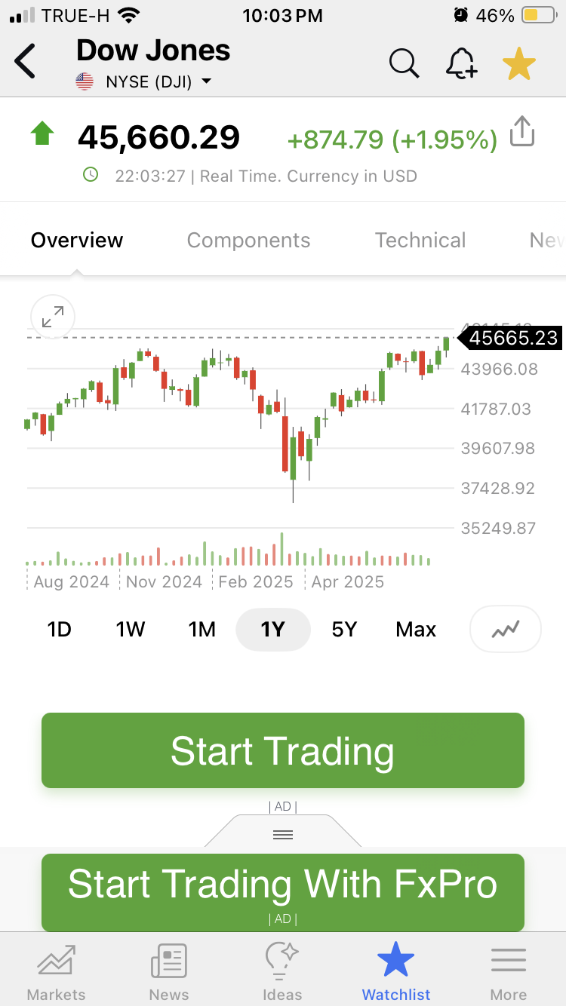Tap the Start Trading button
Image resolution: width=566 pixels, height=1006 pixels.
point(283,750)
